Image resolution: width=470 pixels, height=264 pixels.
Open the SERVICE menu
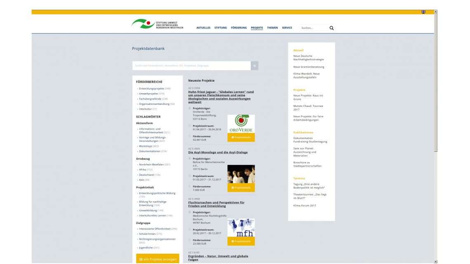pos(287,28)
